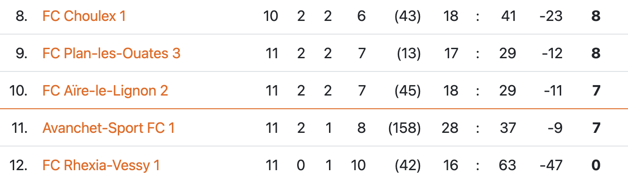Open the FC Choulex 1 team link
This screenshot has height=182, width=628.
[x=84, y=16]
